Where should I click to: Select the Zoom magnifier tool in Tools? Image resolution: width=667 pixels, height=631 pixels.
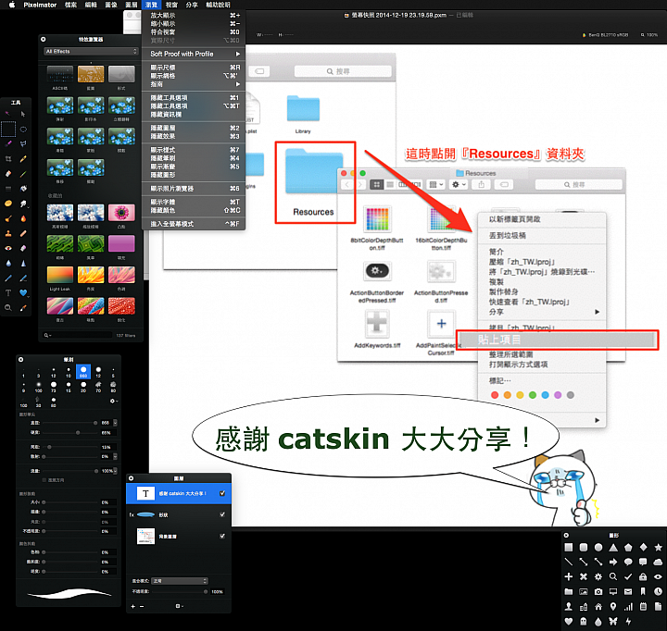coord(8,308)
